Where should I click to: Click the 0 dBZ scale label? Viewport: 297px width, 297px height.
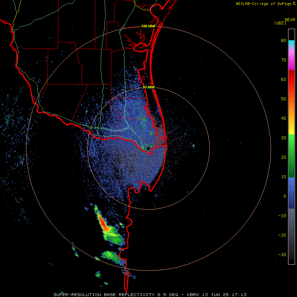(285, 196)
